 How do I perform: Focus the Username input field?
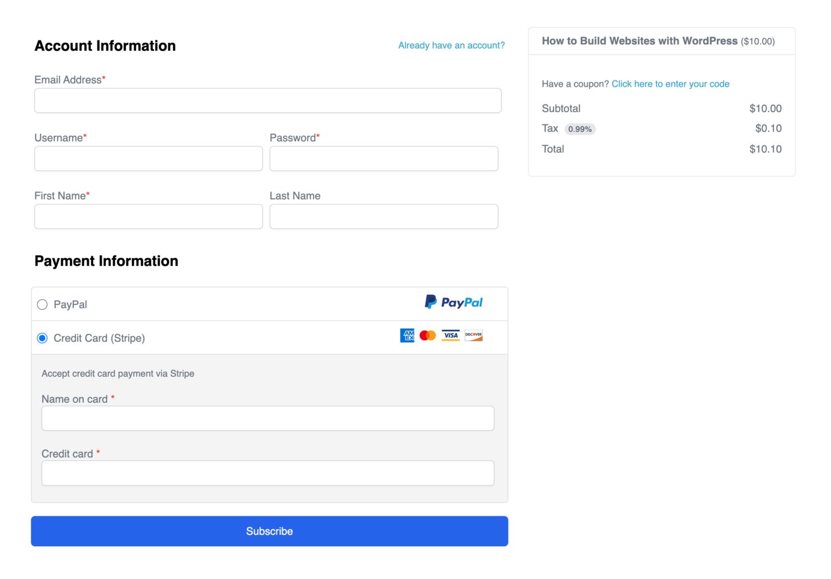(x=148, y=158)
